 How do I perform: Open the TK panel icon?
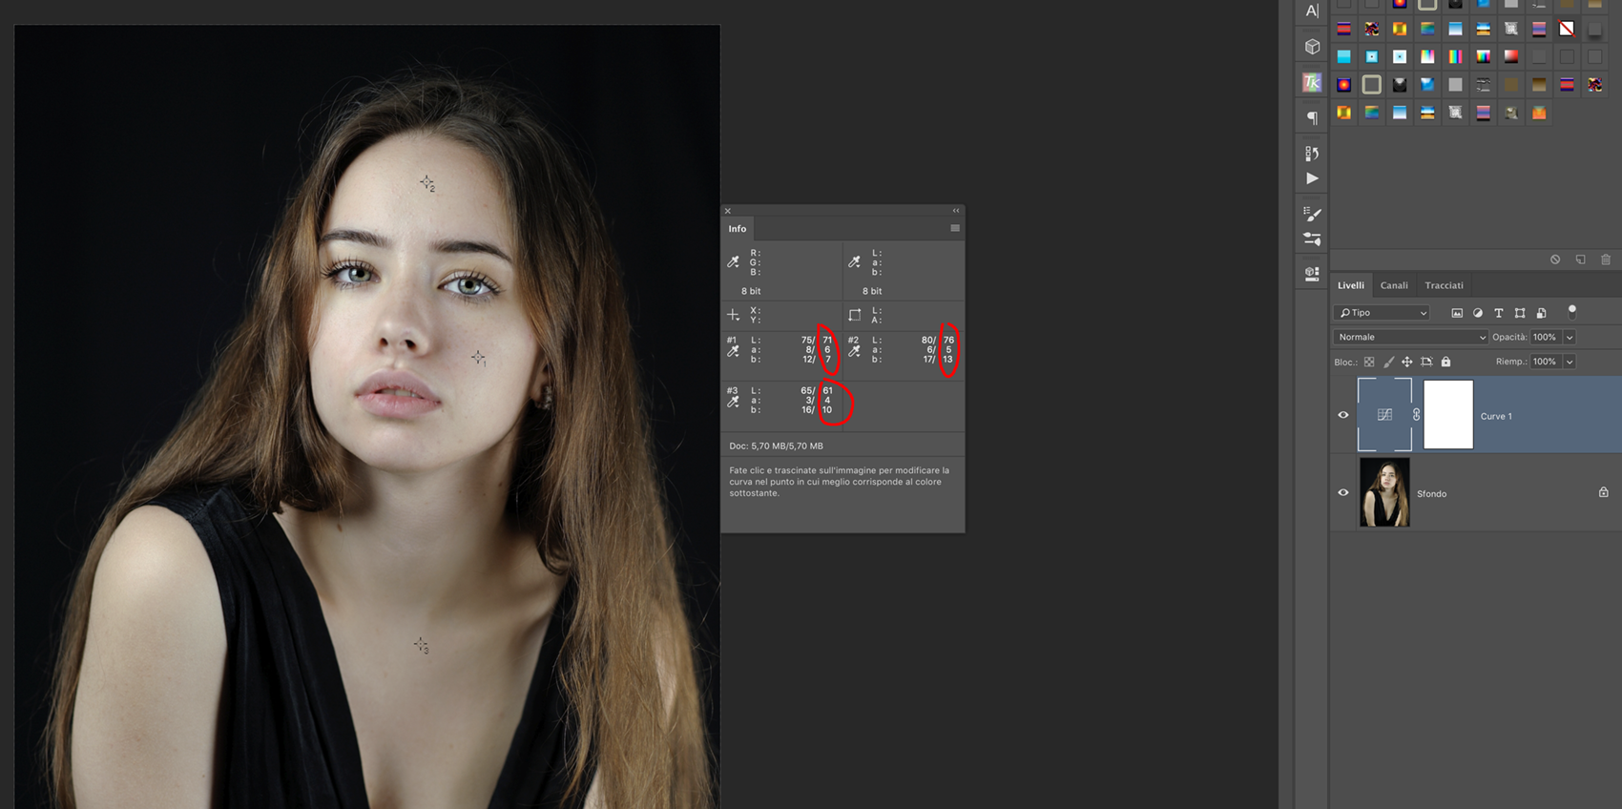(x=1312, y=83)
